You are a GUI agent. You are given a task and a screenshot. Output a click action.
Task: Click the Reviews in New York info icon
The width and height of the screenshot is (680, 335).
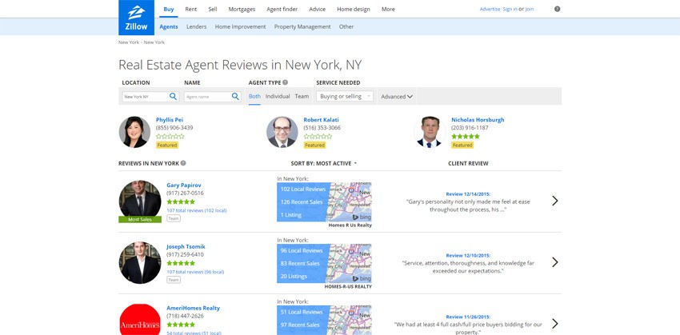click(x=183, y=163)
